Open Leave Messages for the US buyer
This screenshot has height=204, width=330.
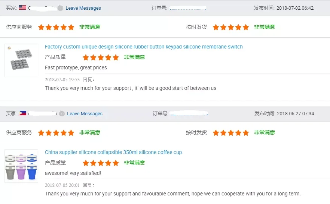point(83,8)
